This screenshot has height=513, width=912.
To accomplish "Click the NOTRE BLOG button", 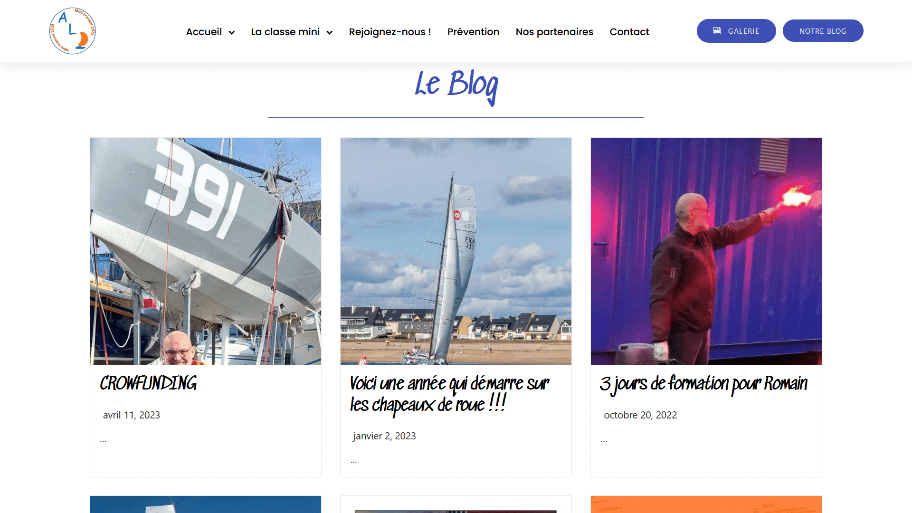I will (823, 31).
